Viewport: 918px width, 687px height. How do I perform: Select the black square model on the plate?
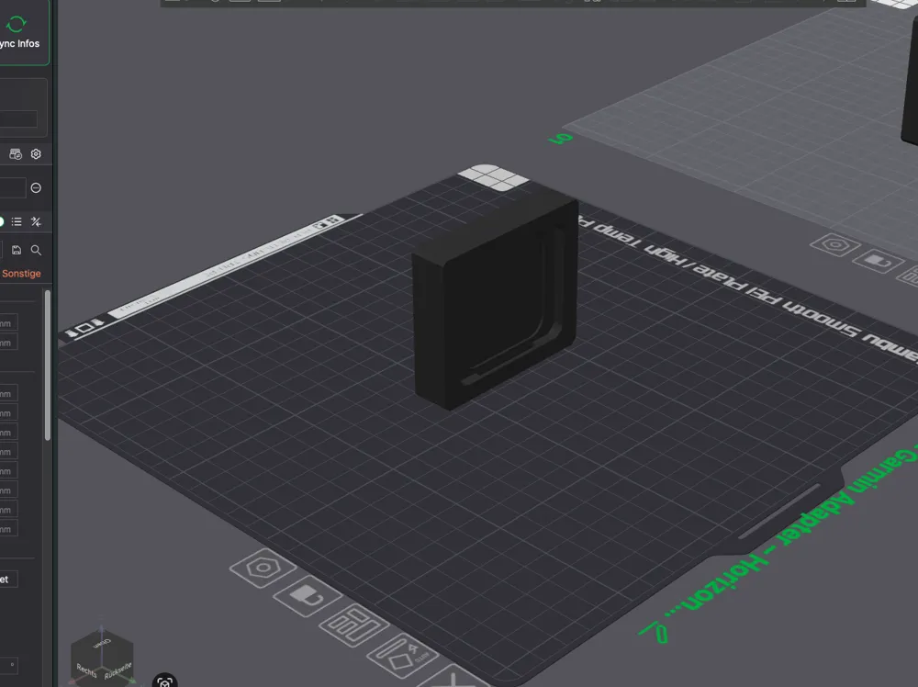496,303
